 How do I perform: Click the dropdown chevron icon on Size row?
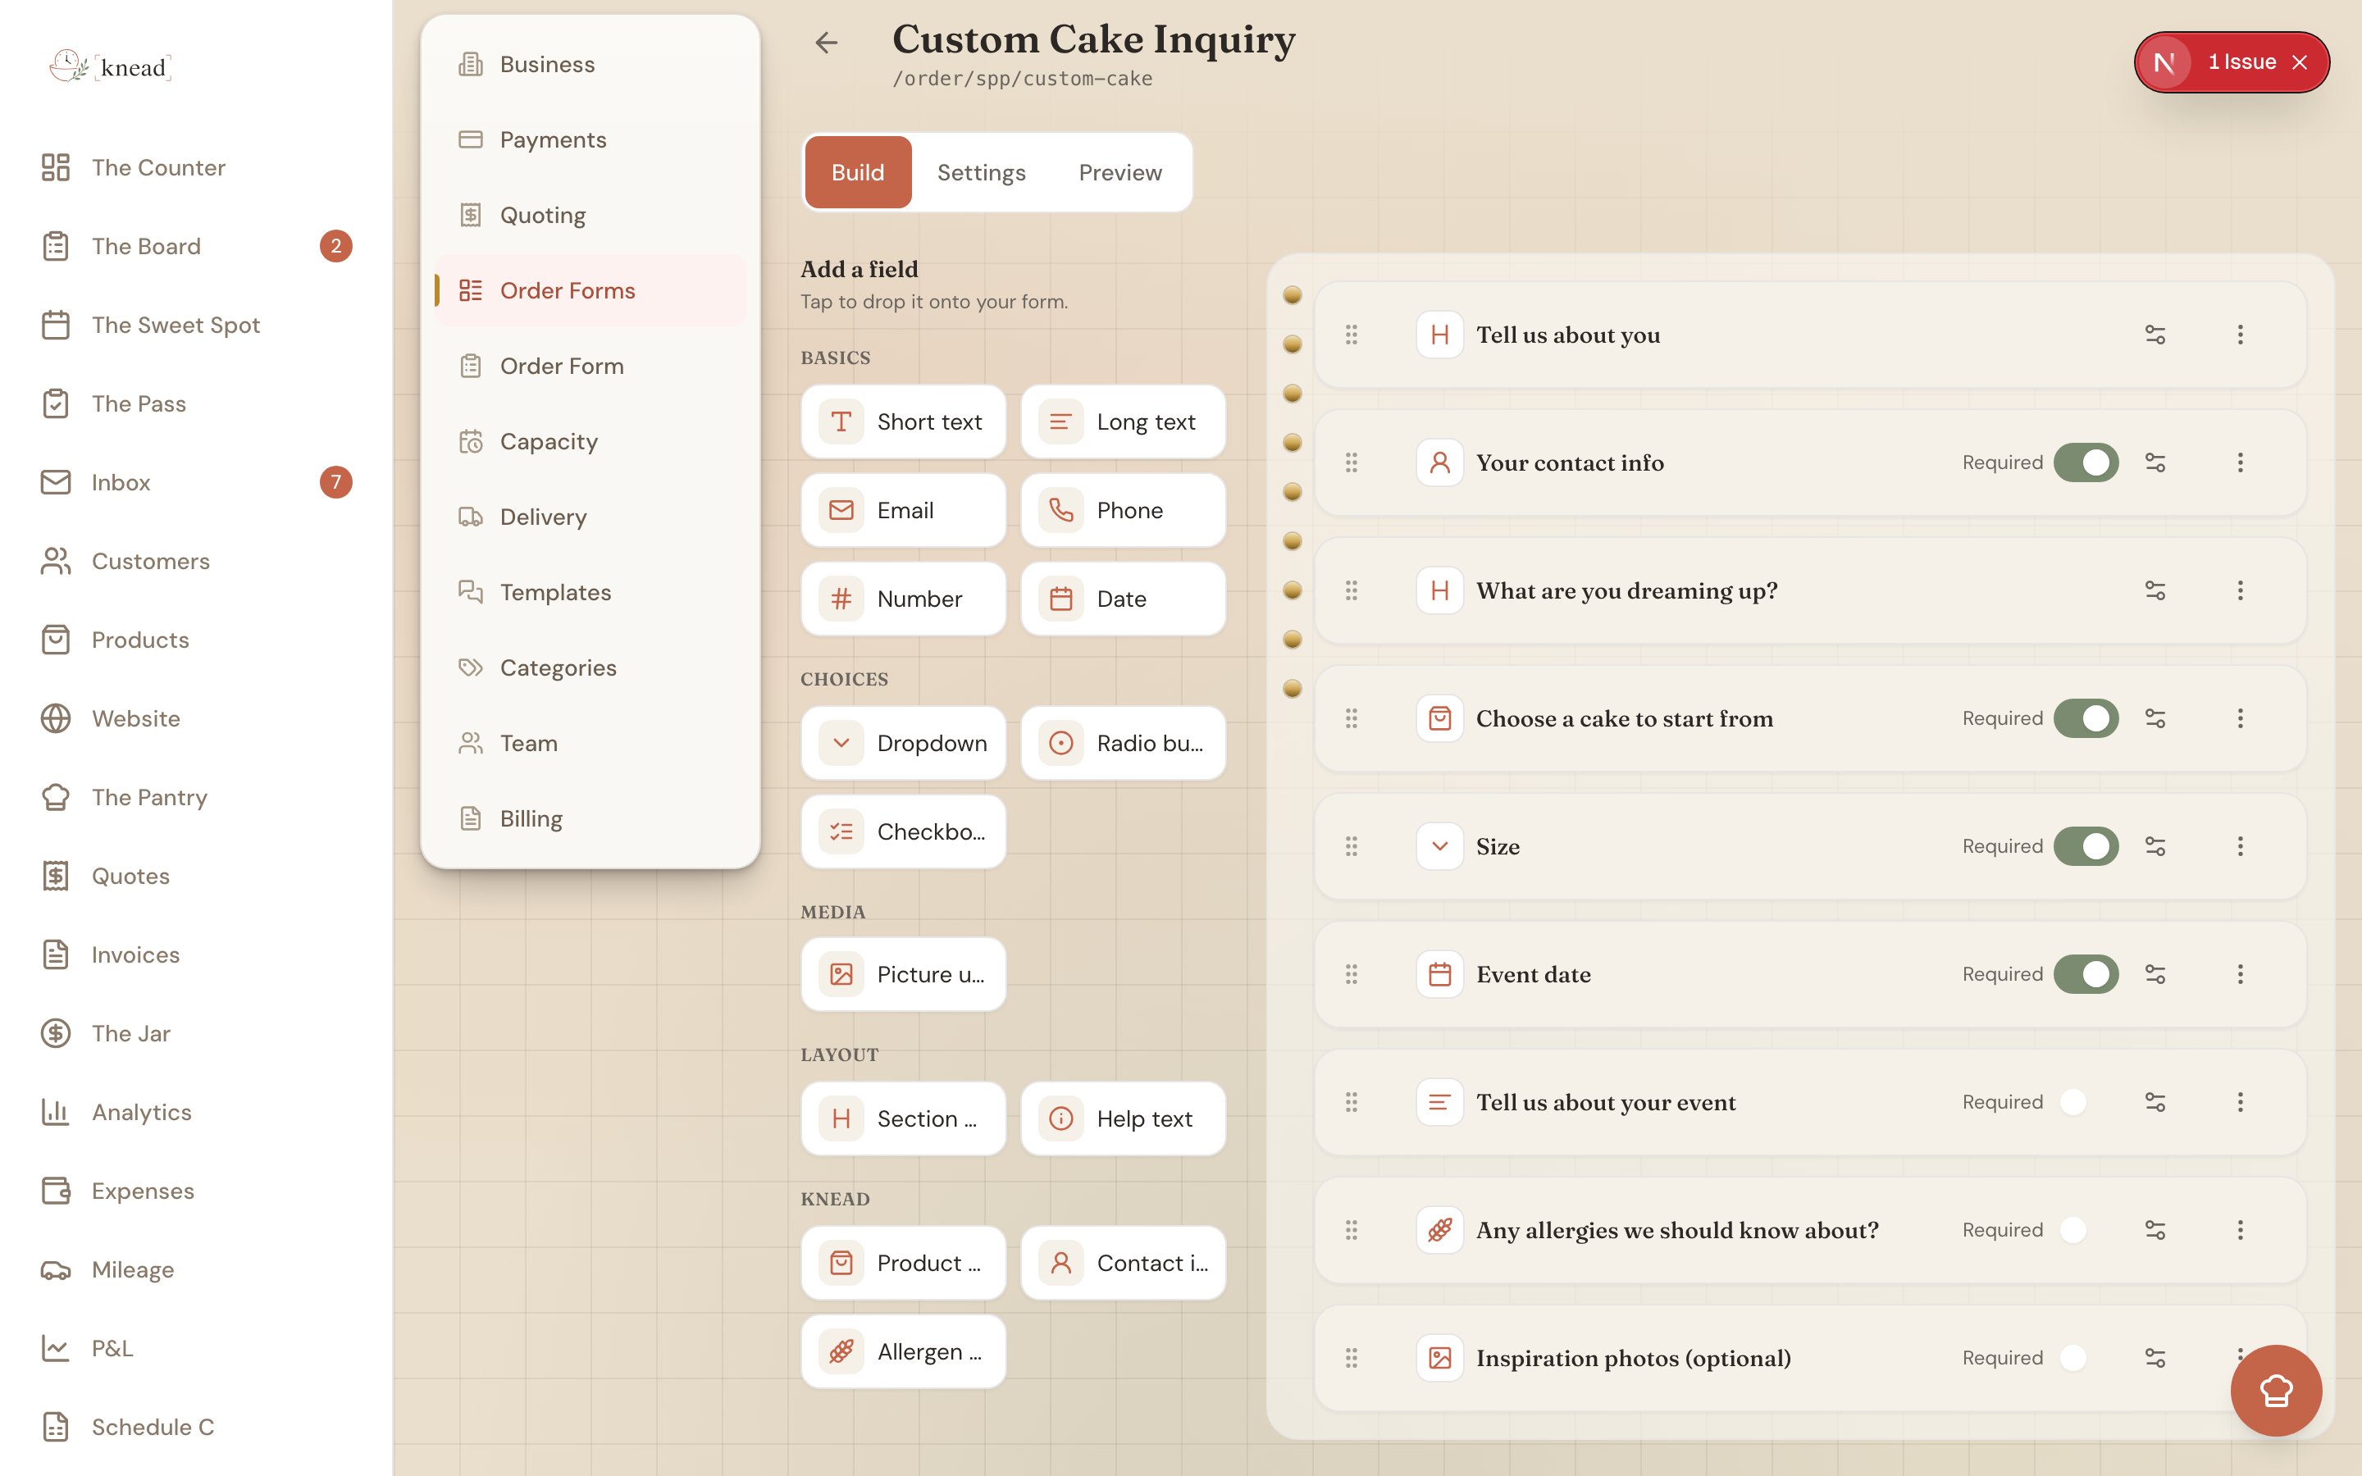1439,846
